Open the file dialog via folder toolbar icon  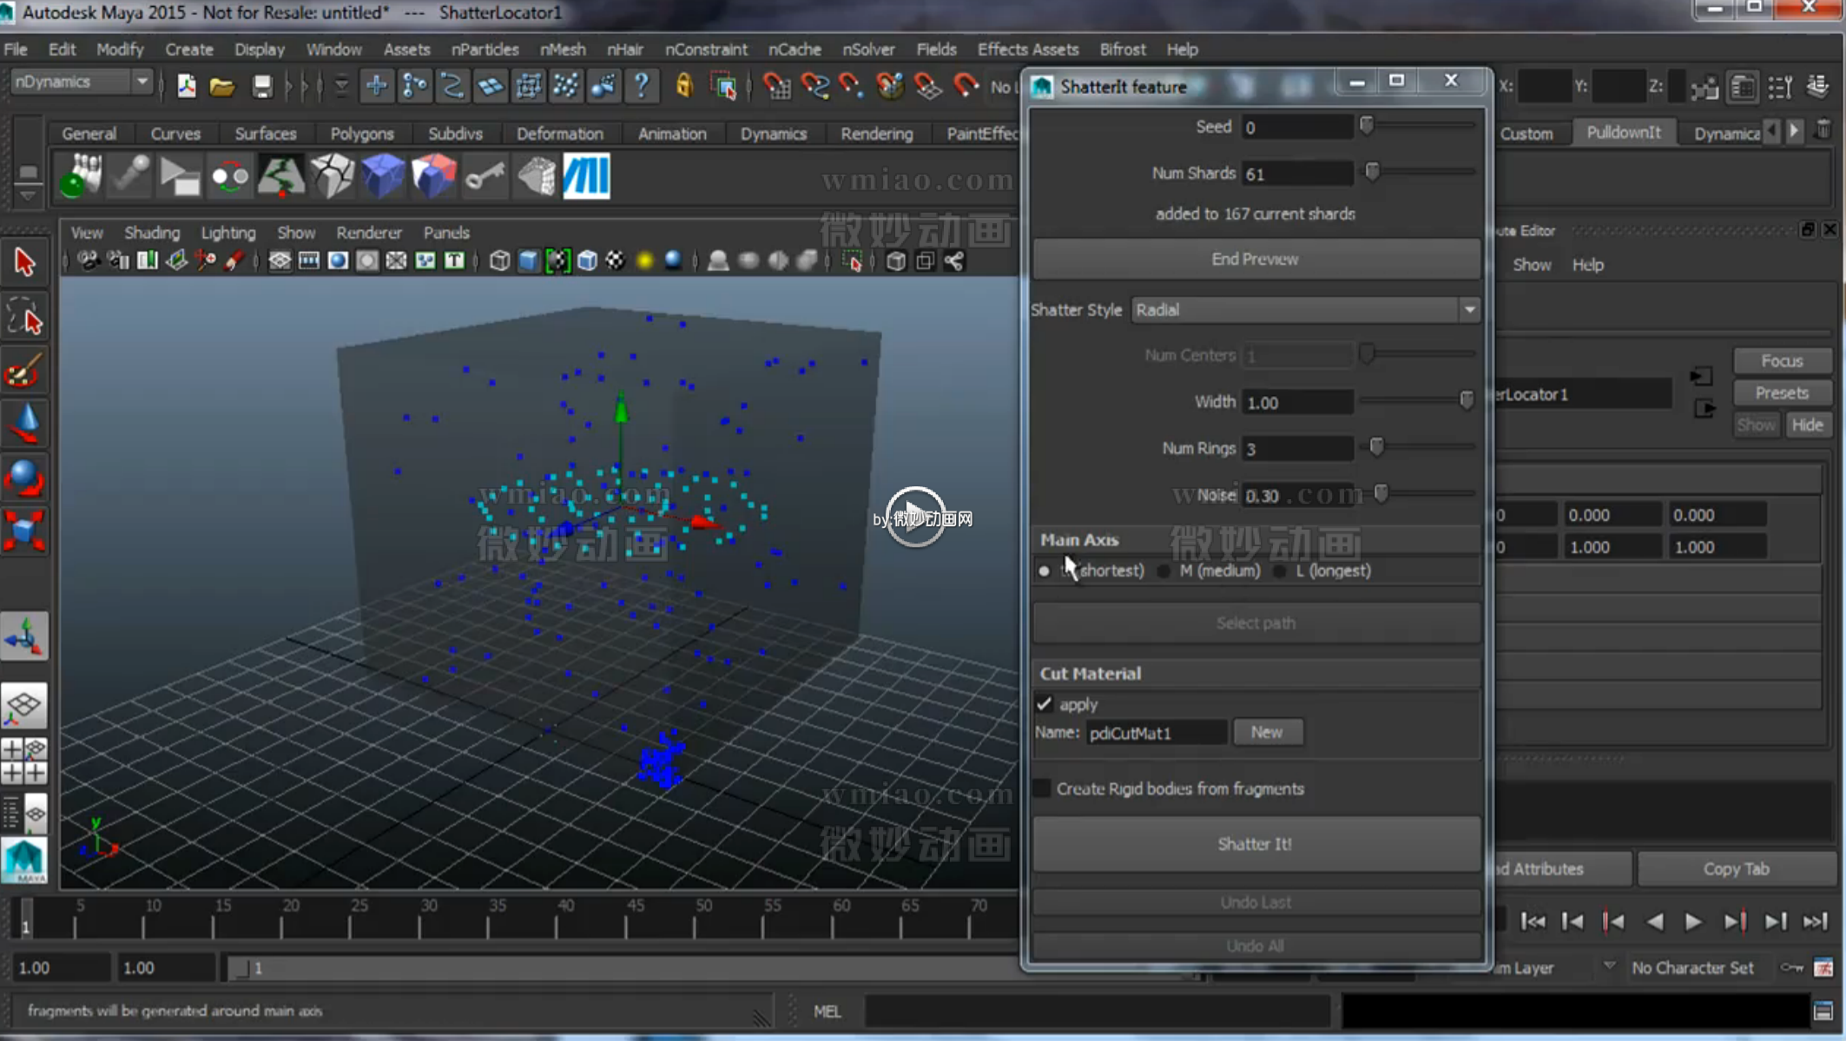(222, 86)
